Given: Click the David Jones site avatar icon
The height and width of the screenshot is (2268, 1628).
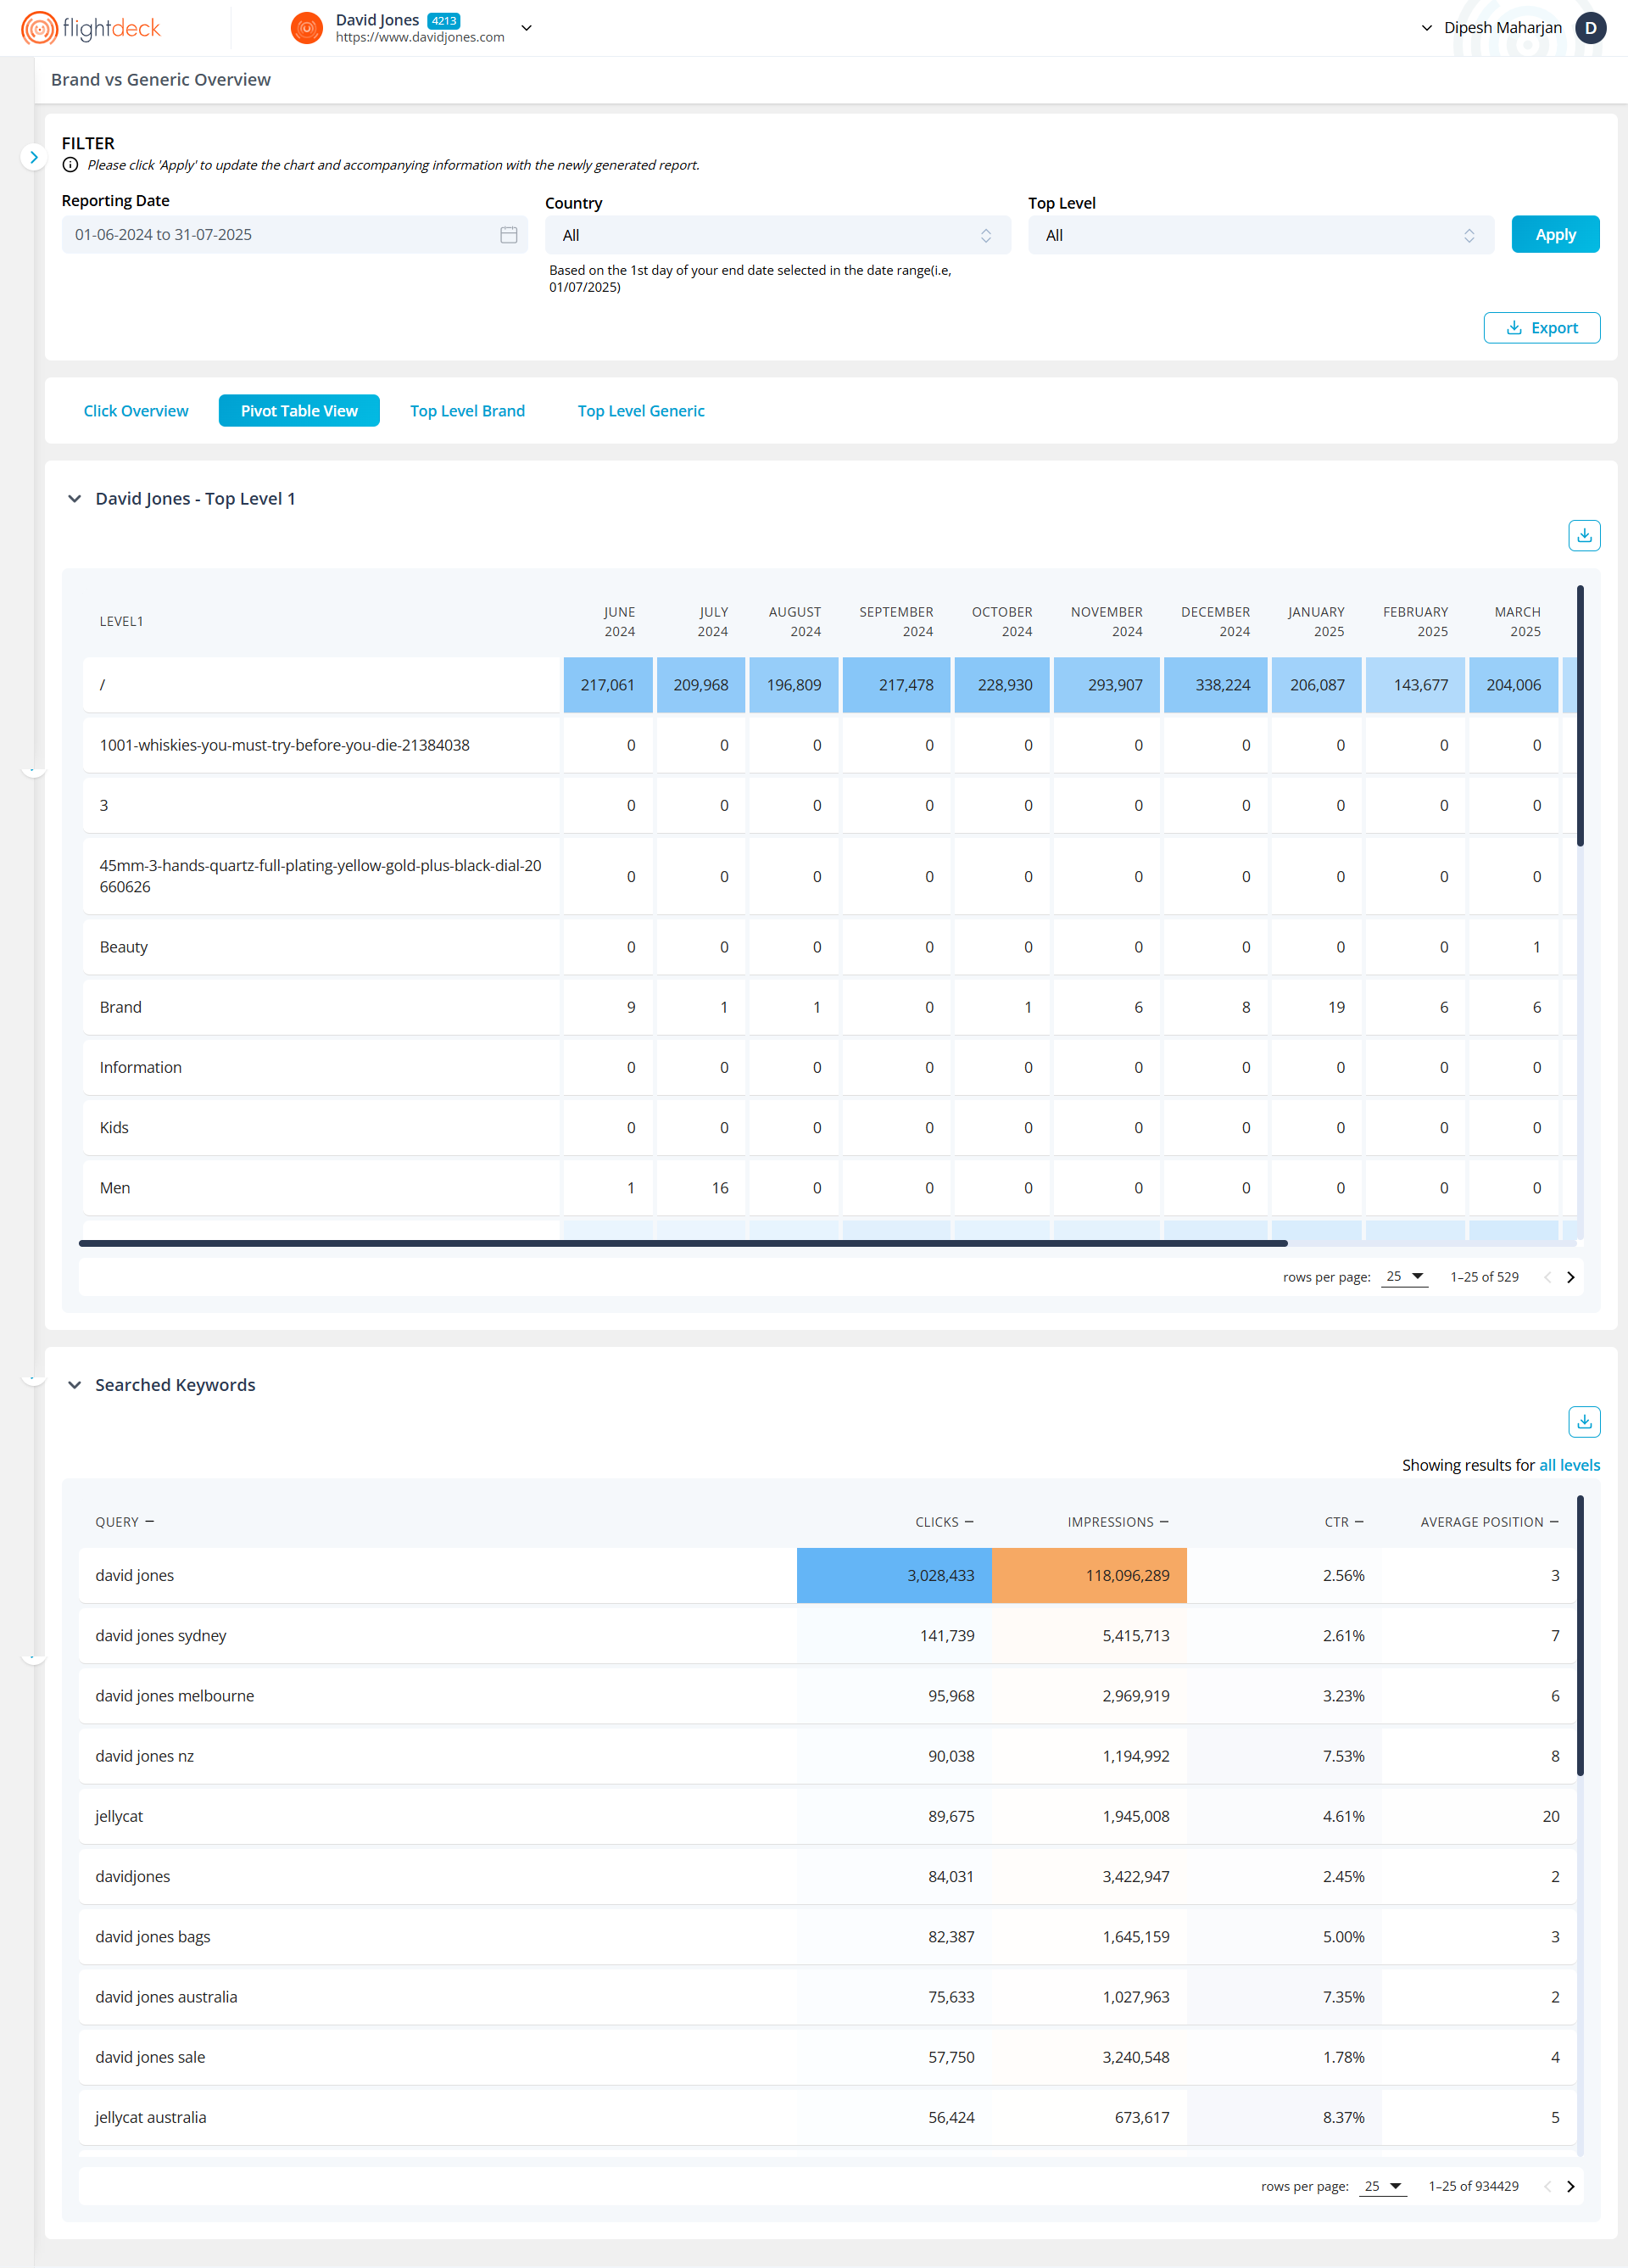Looking at the screenshot, I should click(307, 28).
